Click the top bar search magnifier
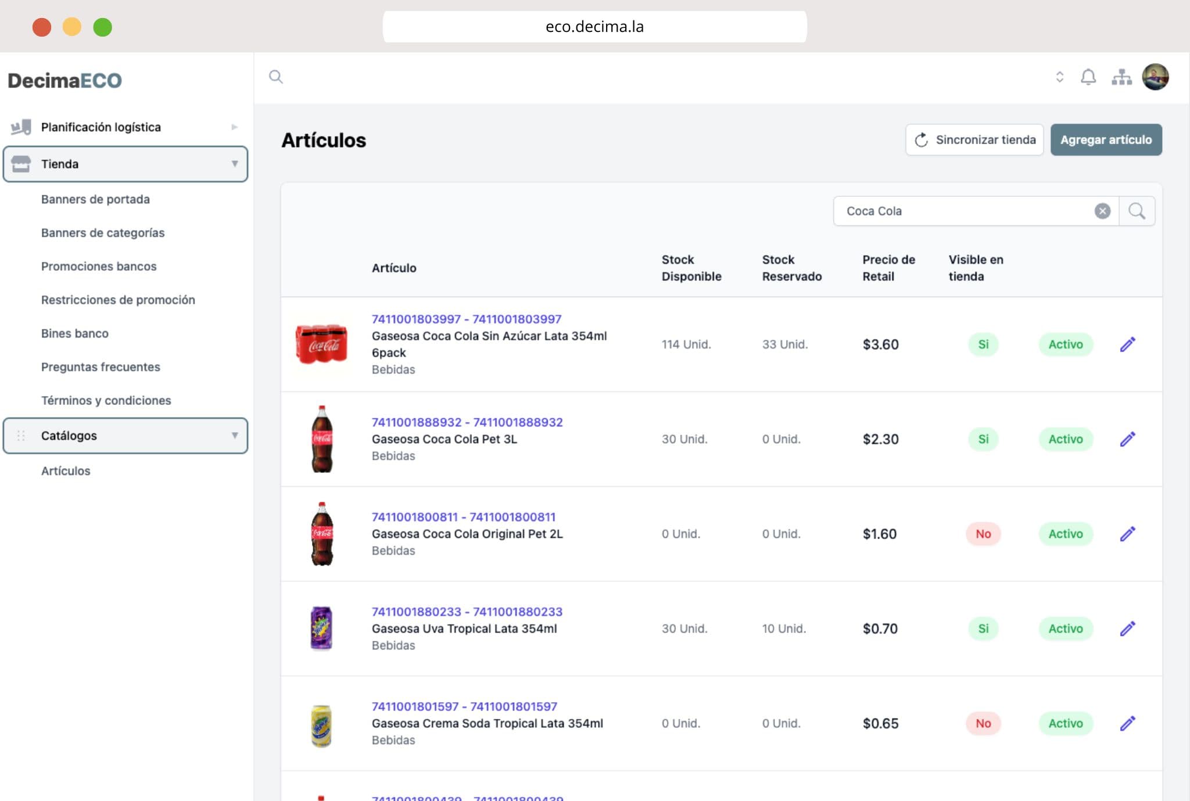 pyautogui.click(x=276, y=77)
